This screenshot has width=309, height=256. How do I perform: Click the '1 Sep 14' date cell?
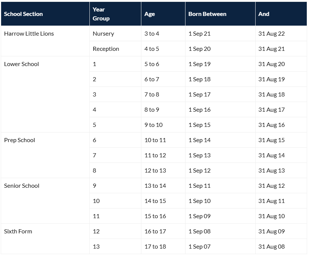pyautogui.click(x=200, y=140)
